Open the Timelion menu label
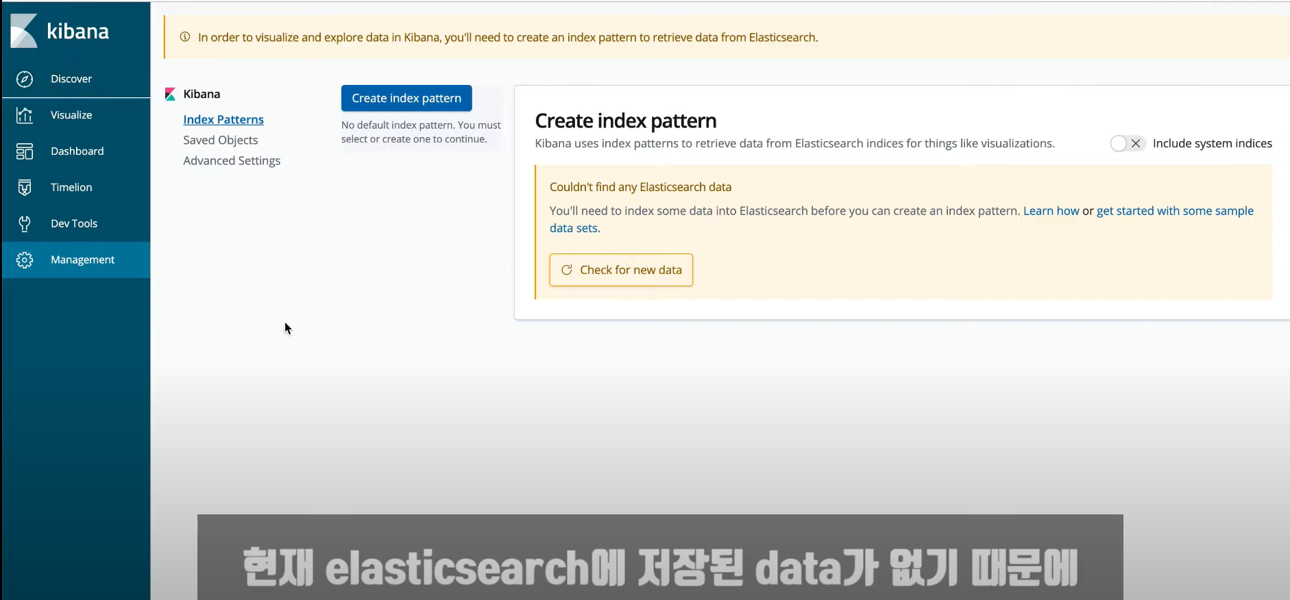Image resolution: width=1290 pixels, height=600 pixels. click(x=71, y=188)
